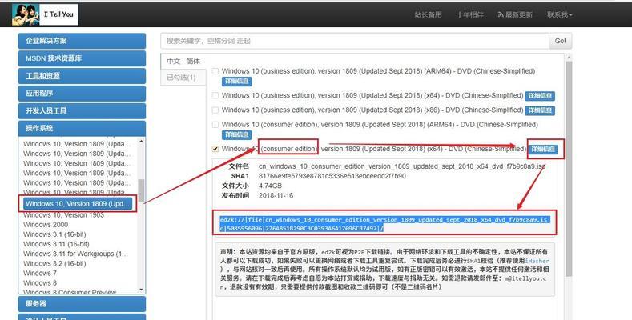Click Windows 10 business edition x64 title text
Screen dimensions: 632x320
(x=372, y=95)
